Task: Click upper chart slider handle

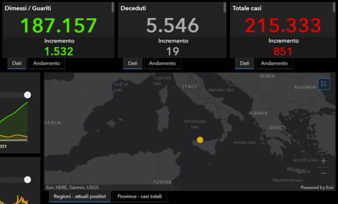Action: pos(28,95)
